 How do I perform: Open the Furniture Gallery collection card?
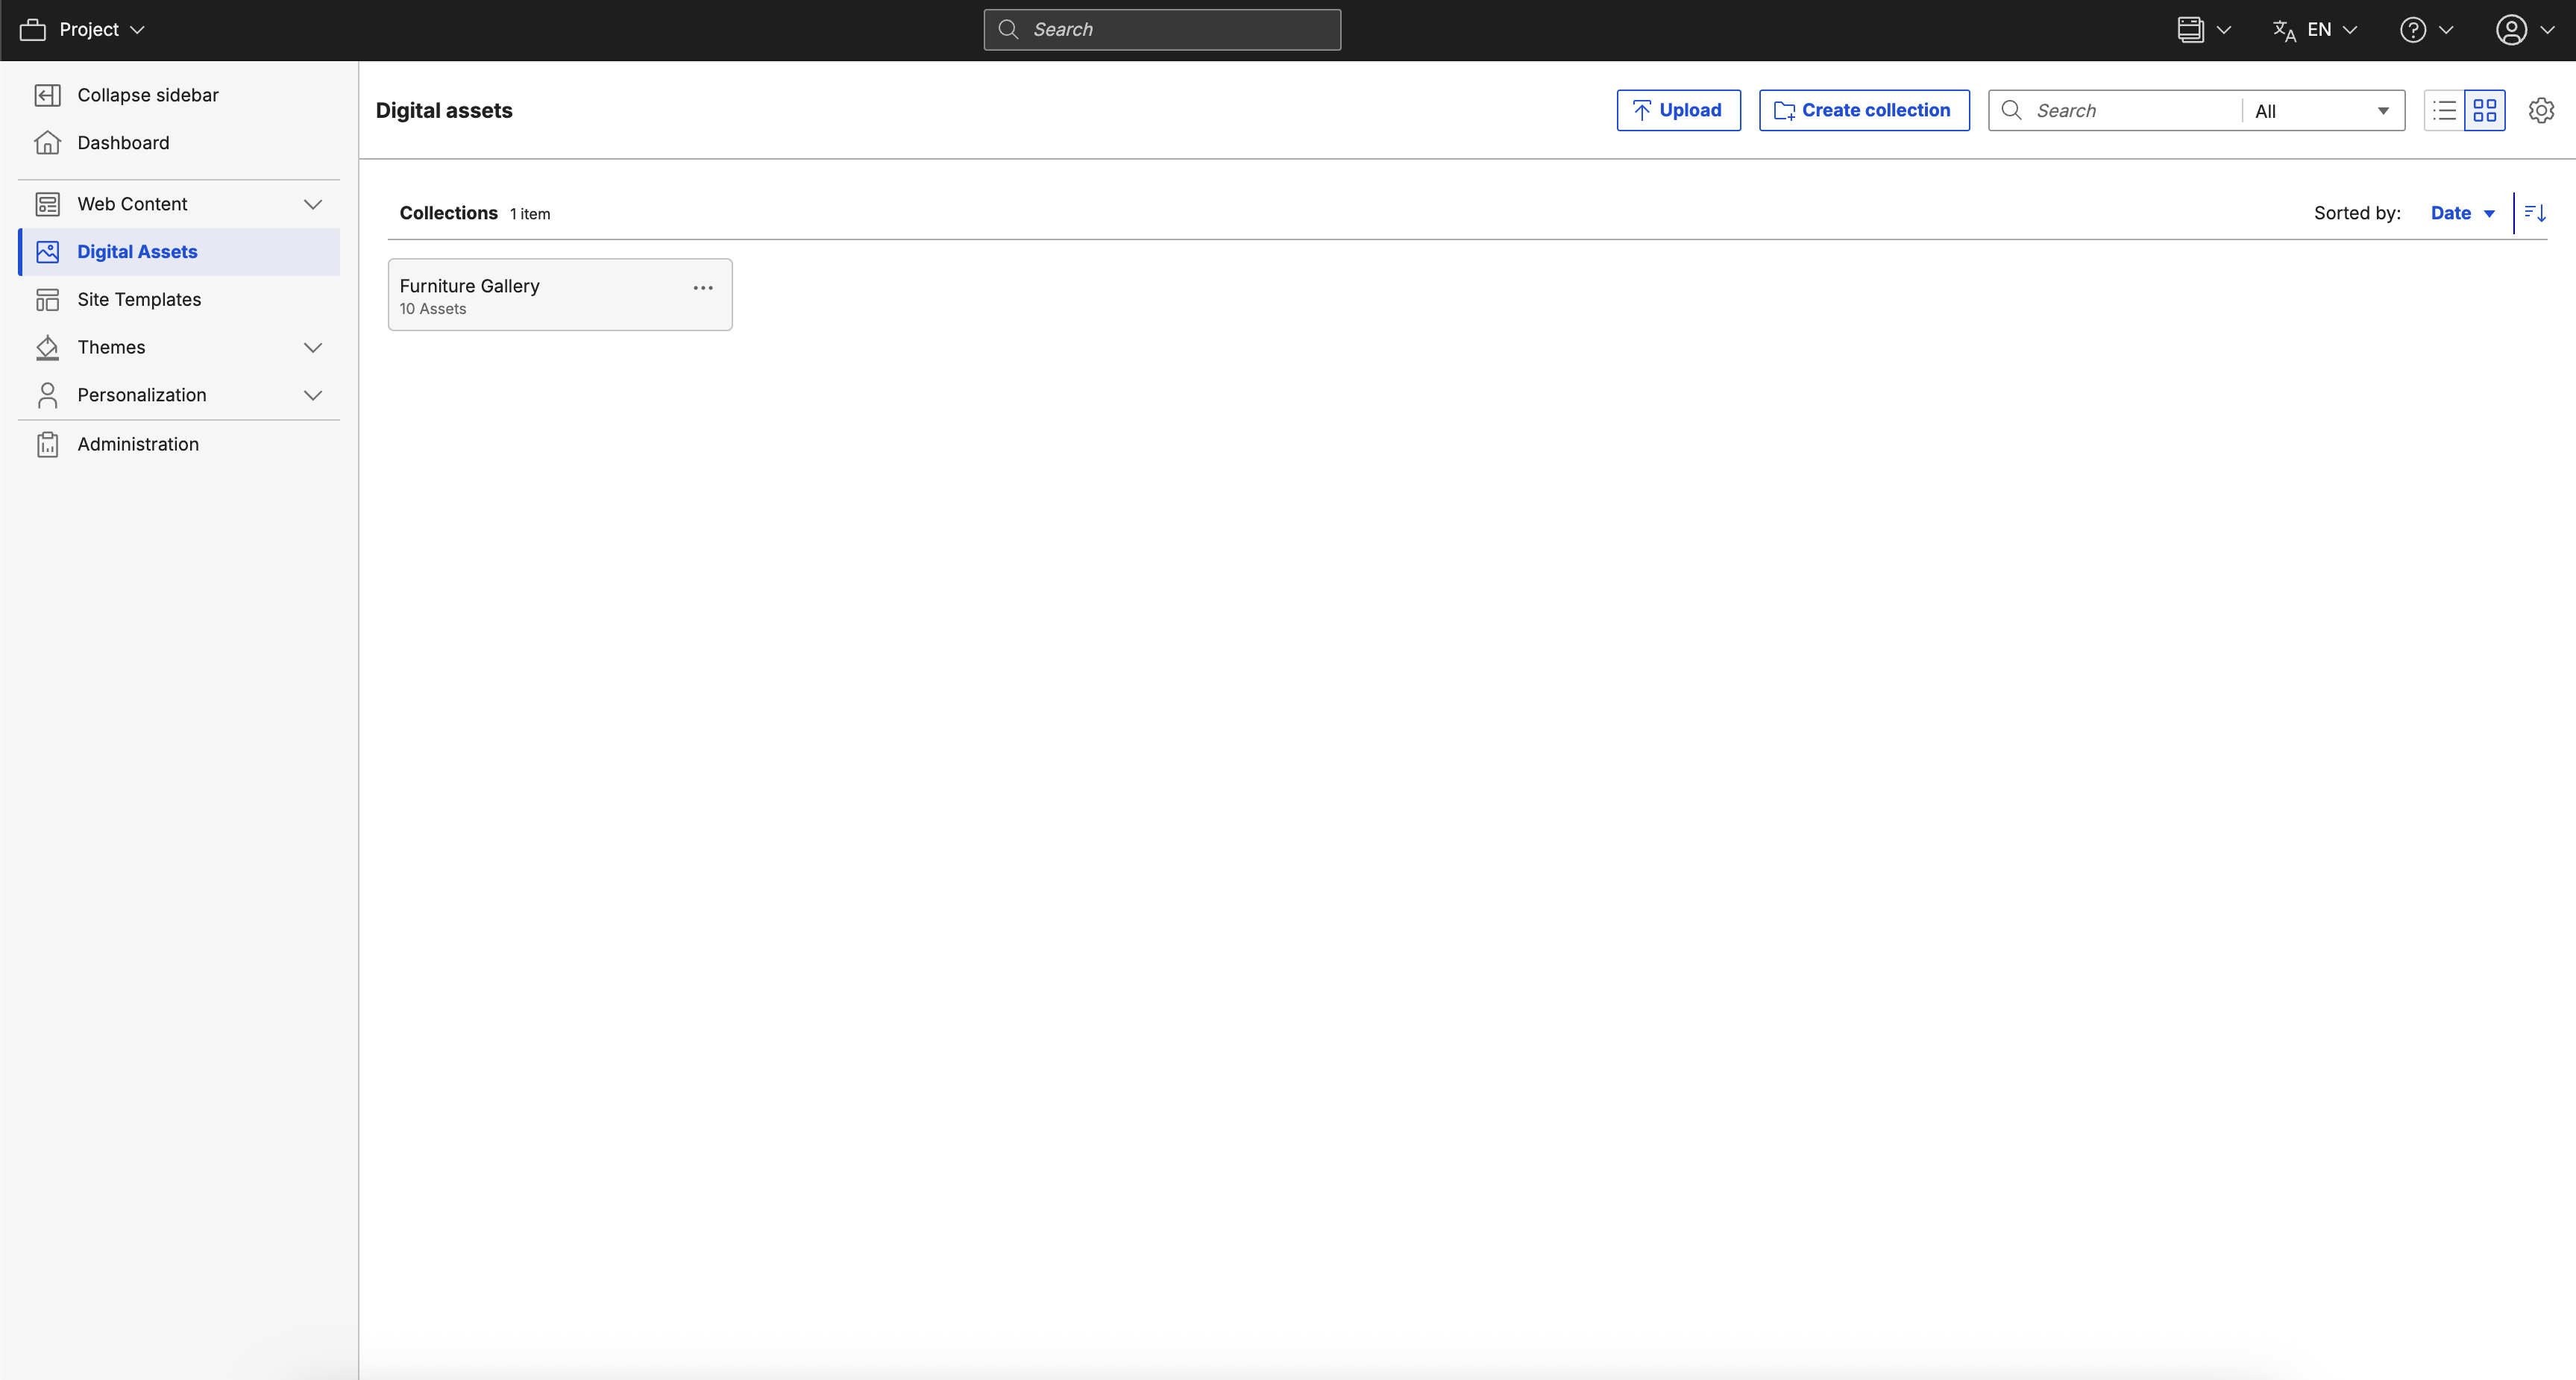[520, 294]
